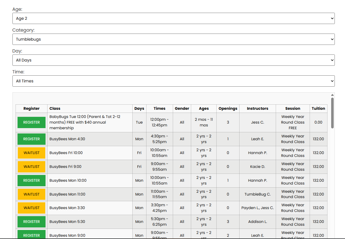Click the 4:30pm - 5:25pm time cell
Image resolution: width=345 pixels, height=239 pixels.
click(x=159, y=139)
